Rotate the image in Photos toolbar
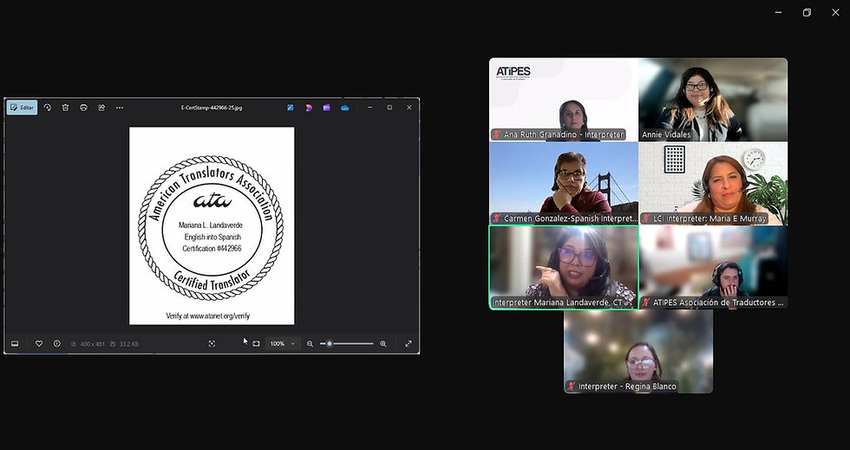Screen dimensions: 850x450 click(47, 108)
